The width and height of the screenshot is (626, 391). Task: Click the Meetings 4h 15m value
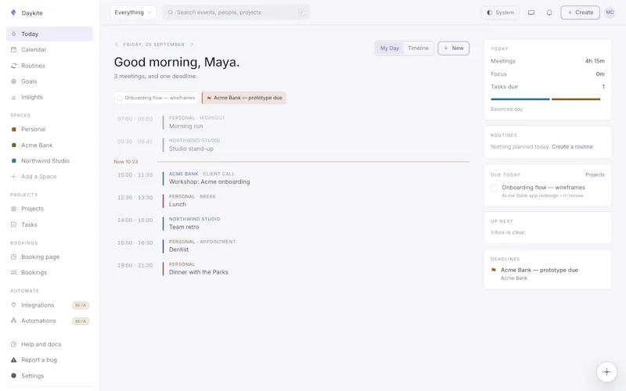pyautogui.click(x=595, y=61)
